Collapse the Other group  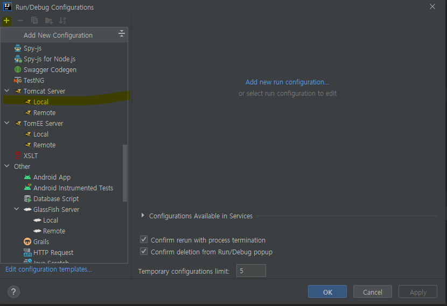7,166
